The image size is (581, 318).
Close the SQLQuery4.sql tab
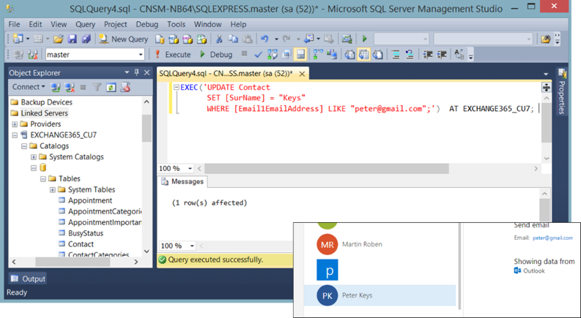(x=302, y=74)
